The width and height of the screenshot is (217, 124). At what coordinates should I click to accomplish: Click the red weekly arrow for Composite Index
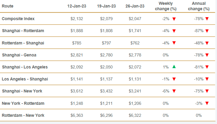coord(174,19)
